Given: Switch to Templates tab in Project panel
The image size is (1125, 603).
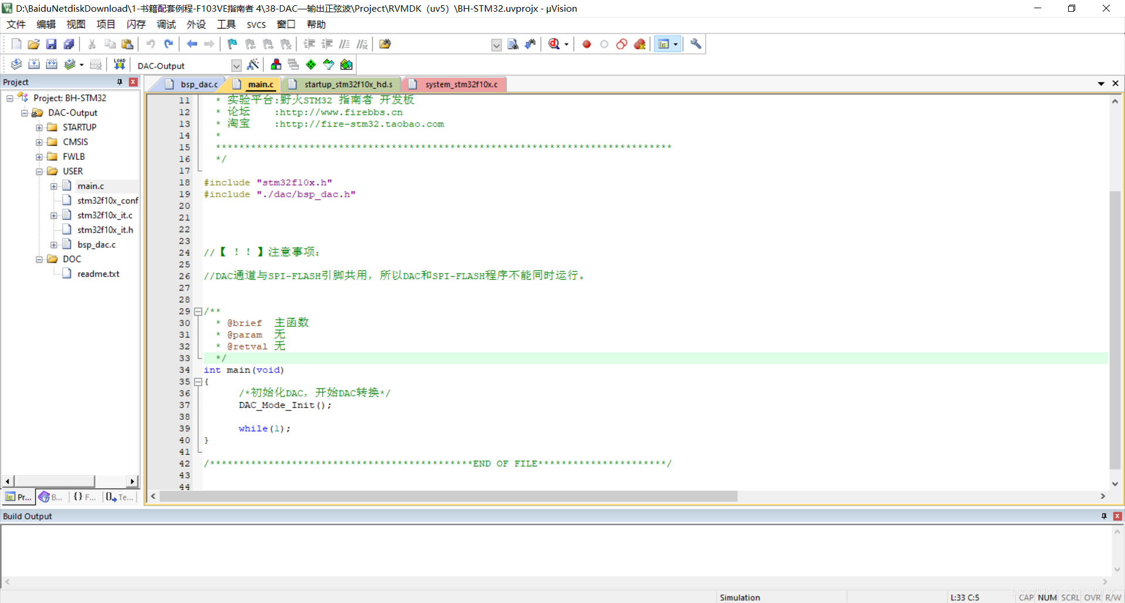Looking at the screenshot, I should [120, 497].
